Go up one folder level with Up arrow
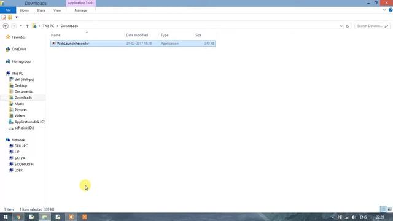The width and height of the screenshot is (393, 221). [27, 26]
